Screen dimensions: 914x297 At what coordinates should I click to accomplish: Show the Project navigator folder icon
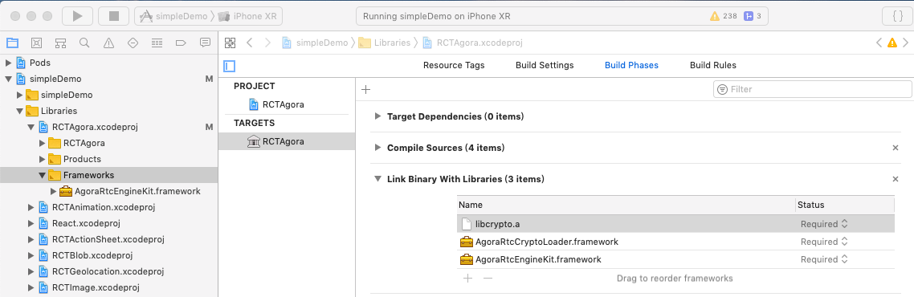[12, 43]
